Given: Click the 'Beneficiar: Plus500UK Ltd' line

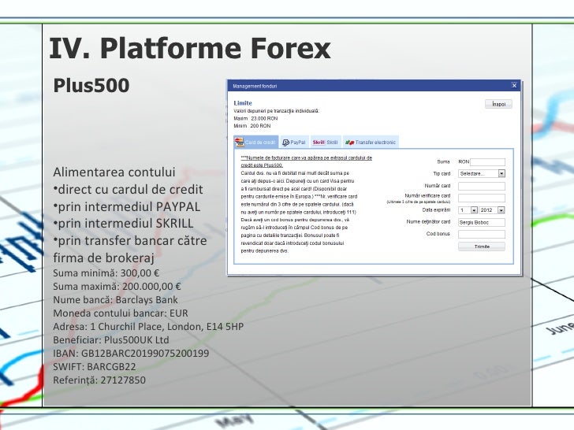Looking at the screenshot, I should click(111, 340).
